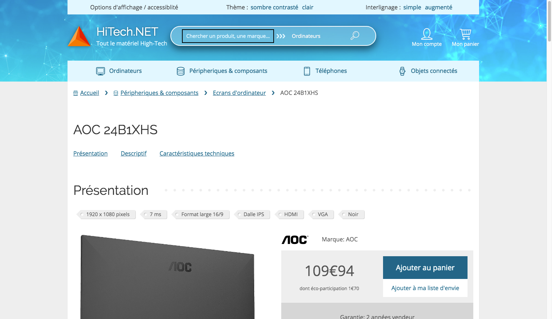Switch to the clair theme

(x=308, y=7)
